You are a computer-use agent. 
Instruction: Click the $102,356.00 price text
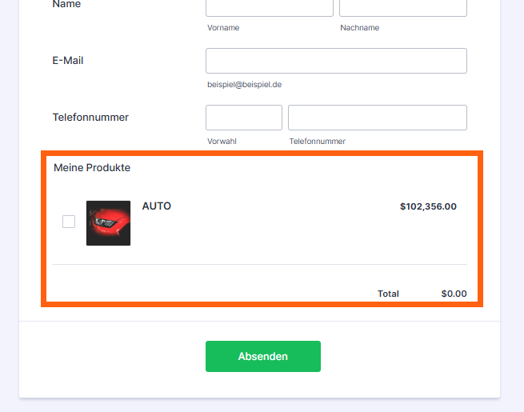coord(428,206)
